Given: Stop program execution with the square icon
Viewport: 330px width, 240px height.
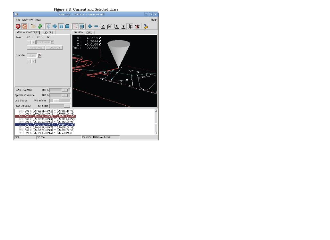Looking at the screenshot, I should [67, 26].
